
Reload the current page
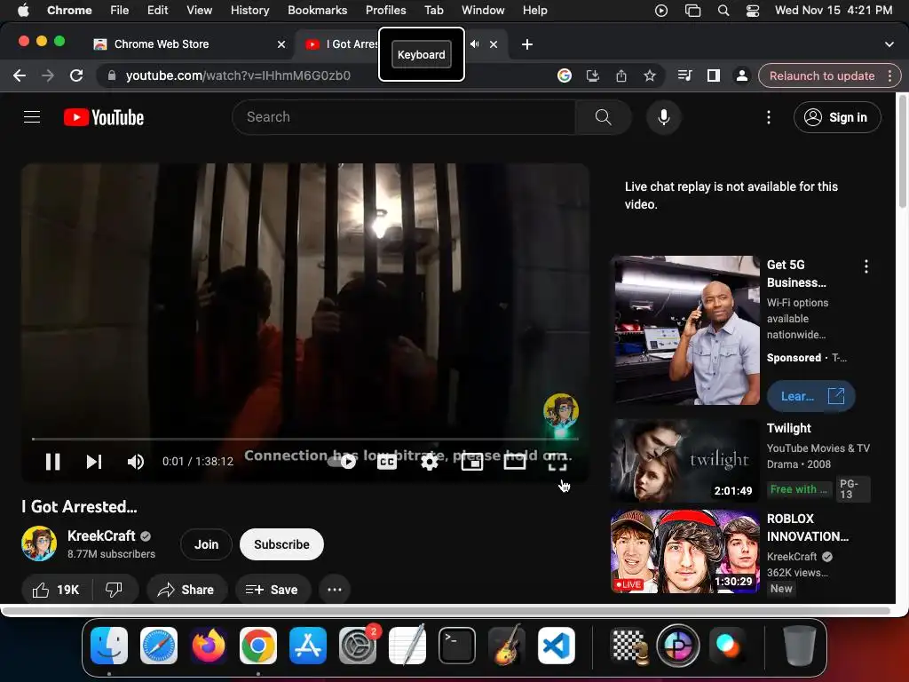coord(76,75)
